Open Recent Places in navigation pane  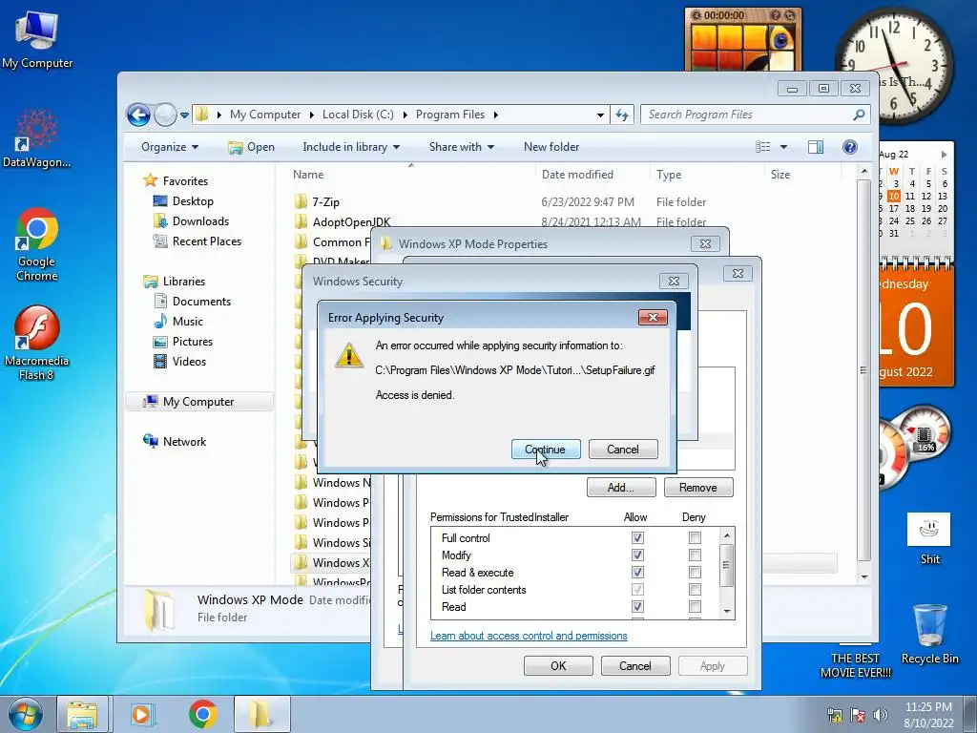206,241
